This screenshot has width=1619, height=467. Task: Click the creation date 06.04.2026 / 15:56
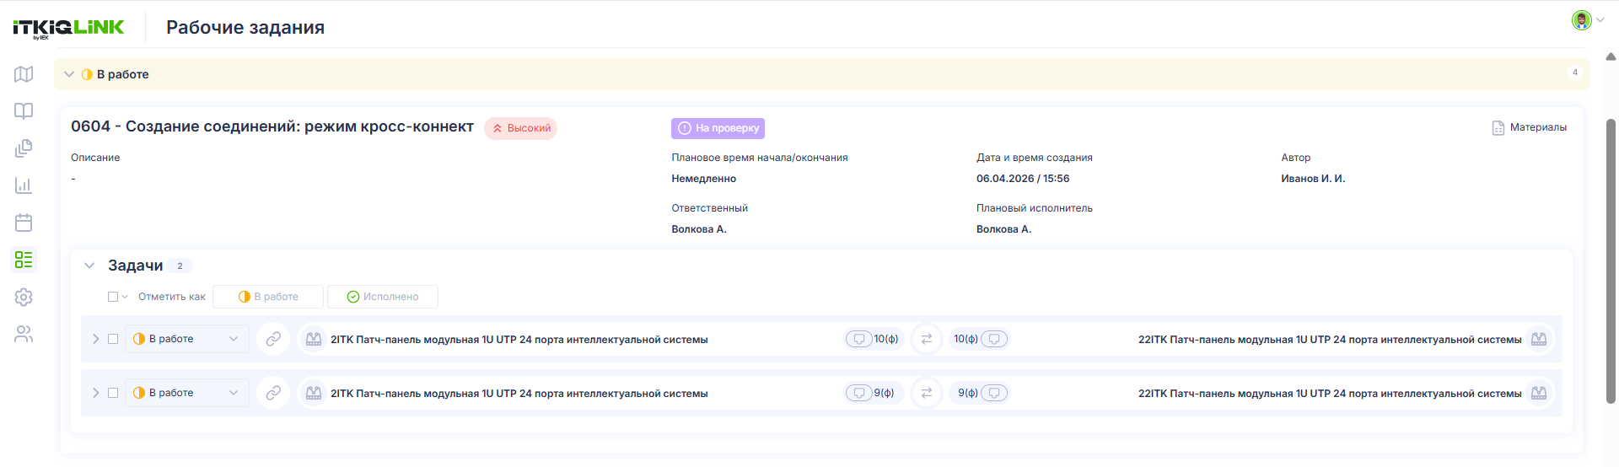coord(1023,179)
